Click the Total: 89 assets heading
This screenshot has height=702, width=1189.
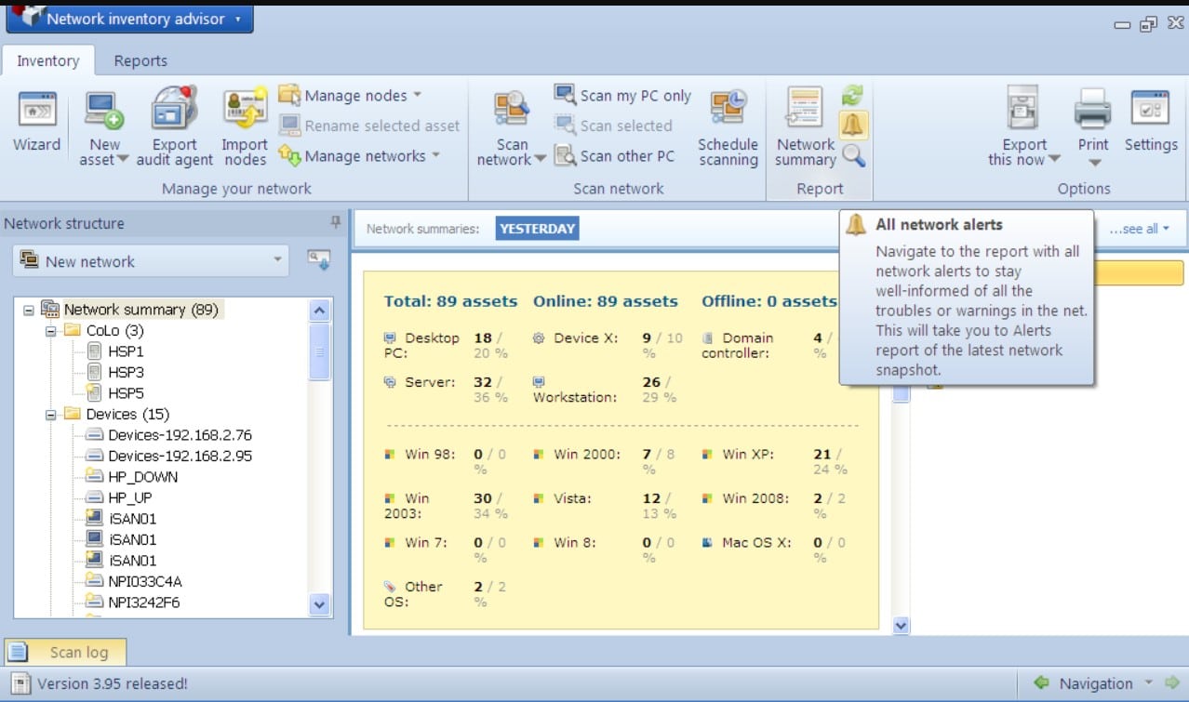(x=450, y=301)
